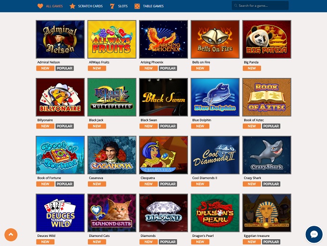Open the Table Games tab
The height and width of the screenshot is (246, 327).
(153, 6)
